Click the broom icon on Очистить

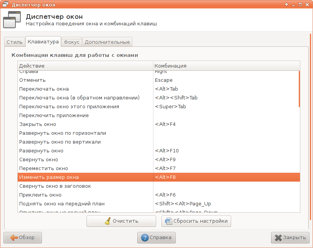coord(108,221)
